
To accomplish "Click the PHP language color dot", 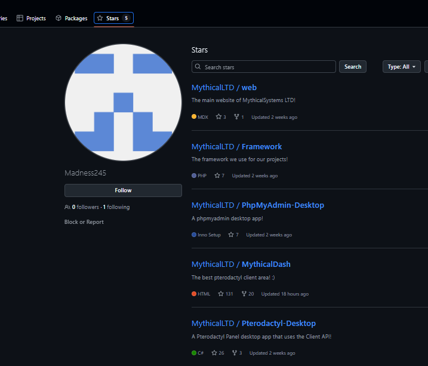I will coord(194,176).
